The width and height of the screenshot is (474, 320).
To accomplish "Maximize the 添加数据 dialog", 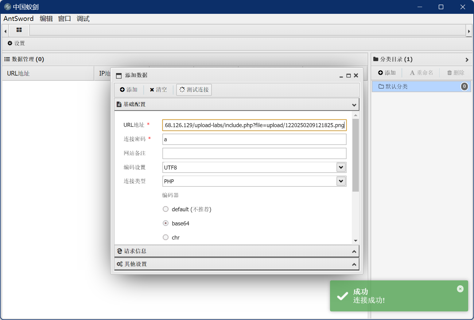I will (x=348, y=76).
